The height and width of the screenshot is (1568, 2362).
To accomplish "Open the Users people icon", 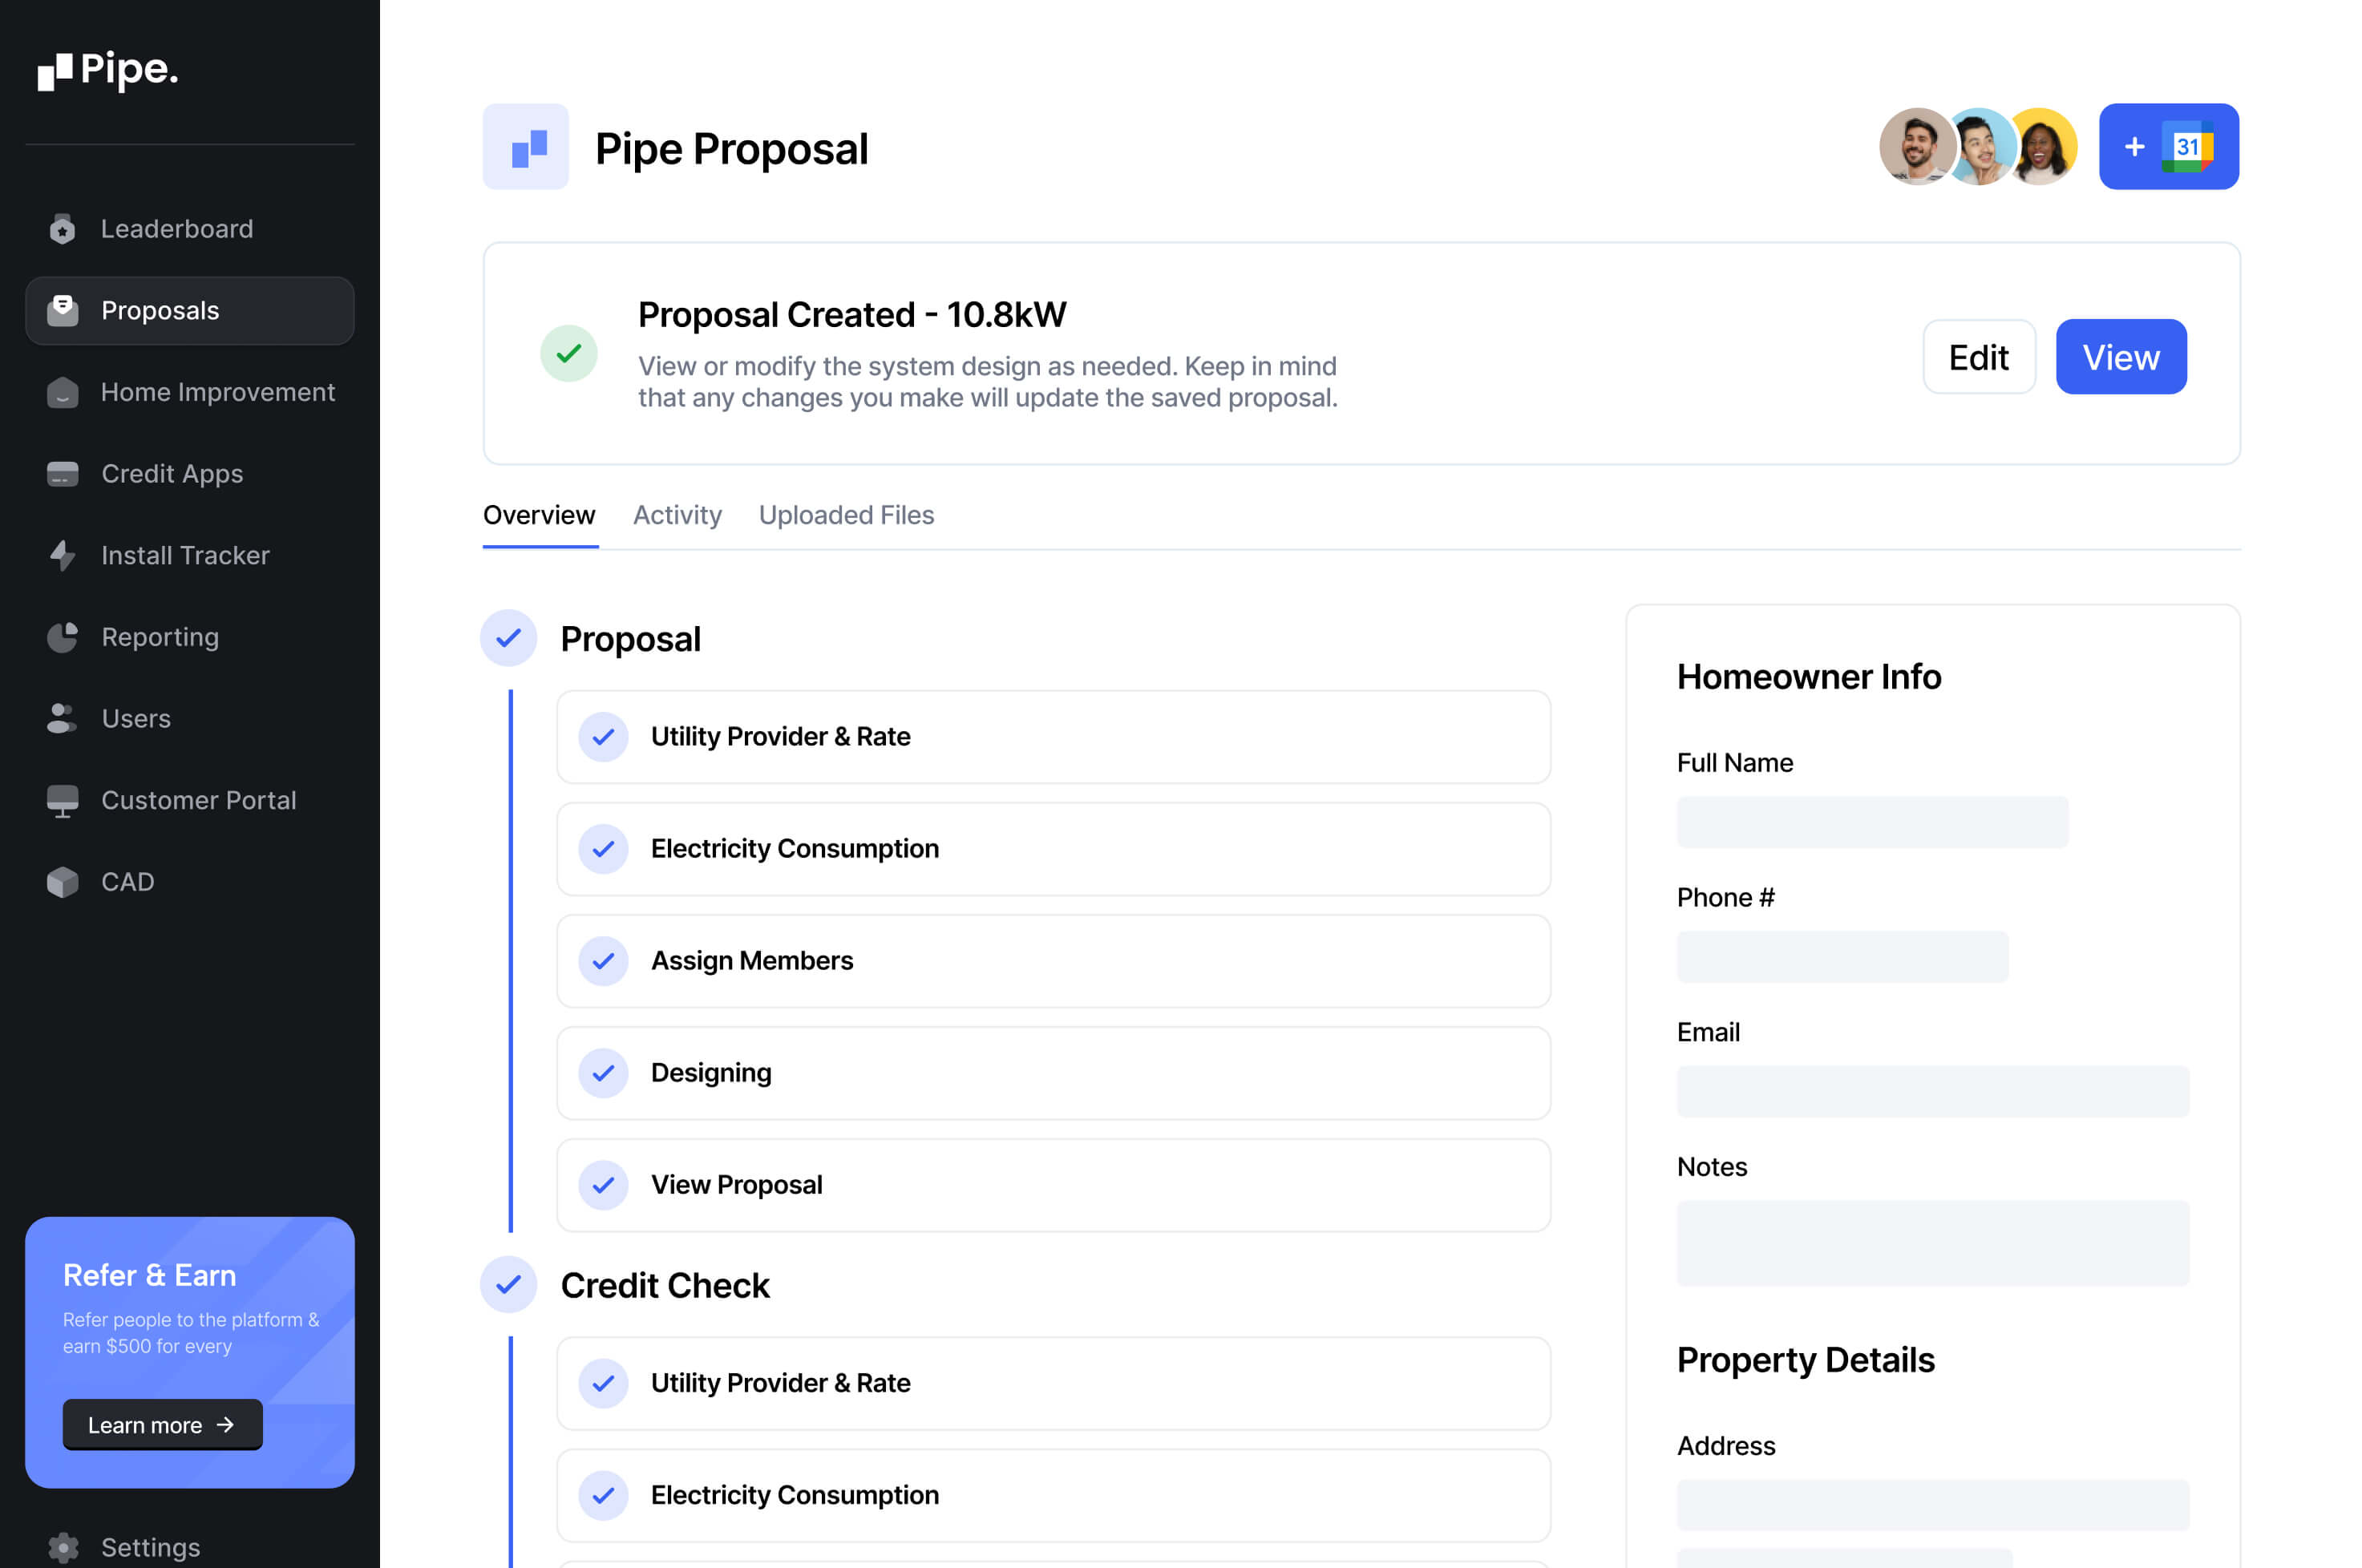I will [62, 718].
